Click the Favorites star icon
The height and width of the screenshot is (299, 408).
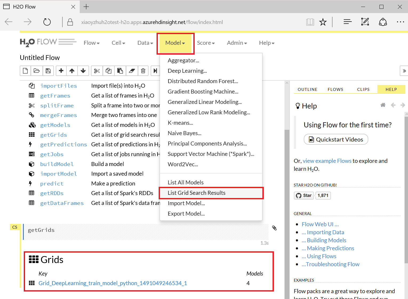pyautogui.click(x=323, y=22)
